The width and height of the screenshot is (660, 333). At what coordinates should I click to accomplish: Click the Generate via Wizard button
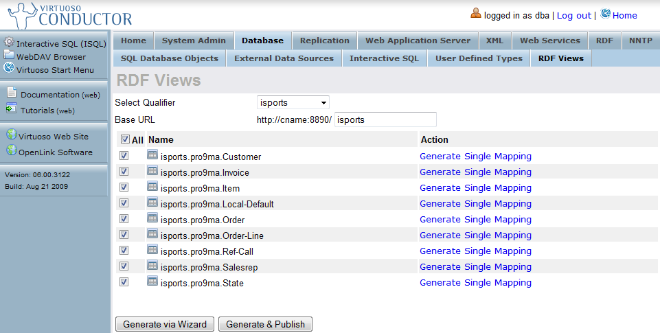point(165,324)
